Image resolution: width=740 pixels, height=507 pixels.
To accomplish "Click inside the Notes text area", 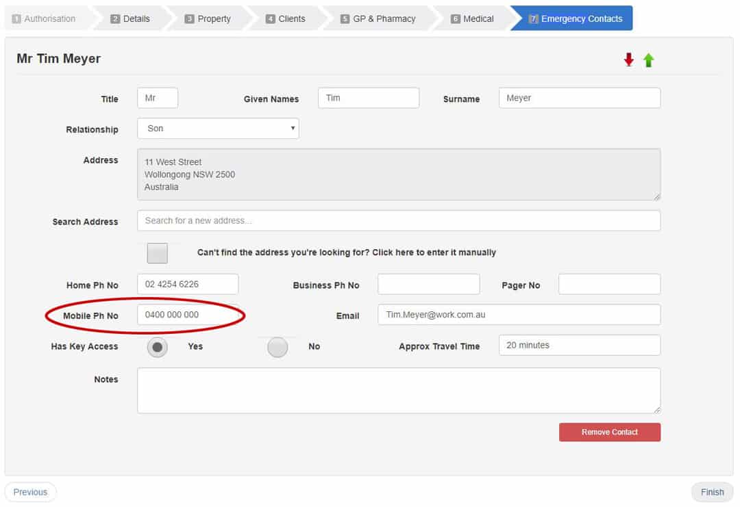I will pos(399,391).
